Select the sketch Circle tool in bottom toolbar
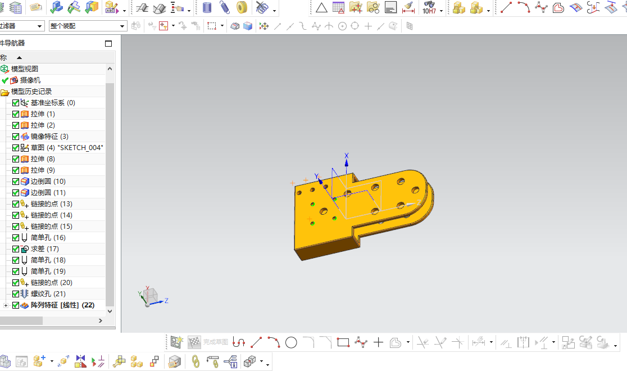 [x=291, y=342]
